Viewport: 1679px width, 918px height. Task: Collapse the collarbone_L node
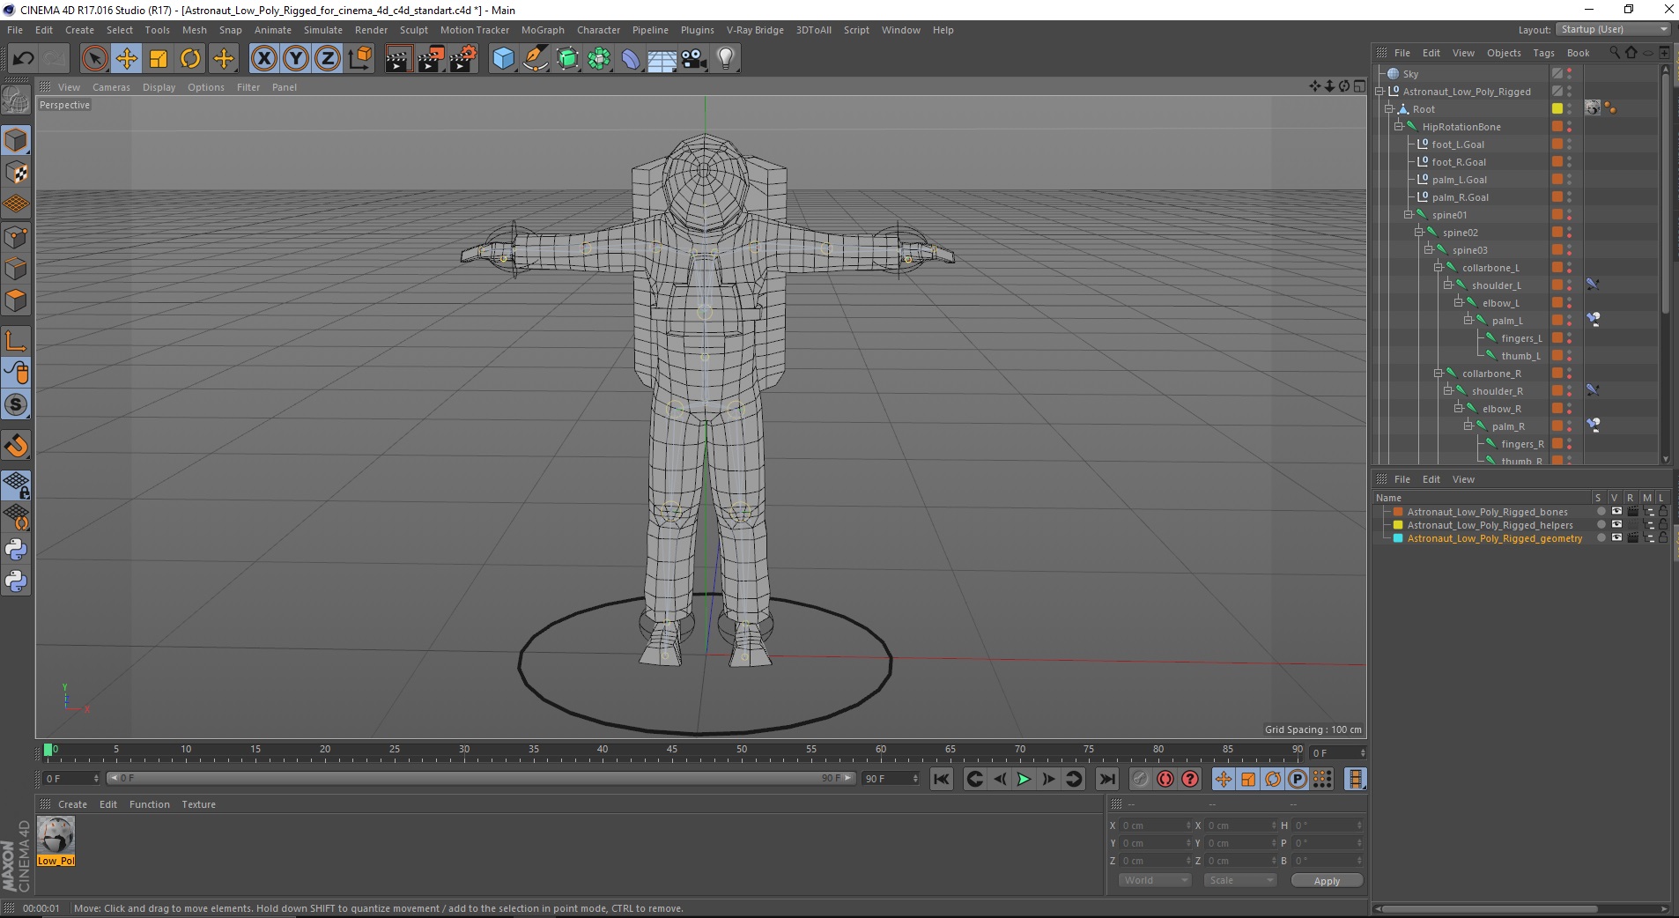coord(1438,268)
